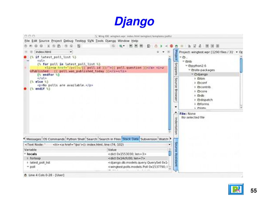Click the Cut scissors icon in toolbar
This screenshot has height=199, width=266.
click(x=49, y=46)
